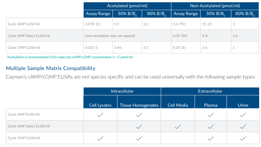Click the Intracellular header cell

pyautogui.click(x=122, y=91)
